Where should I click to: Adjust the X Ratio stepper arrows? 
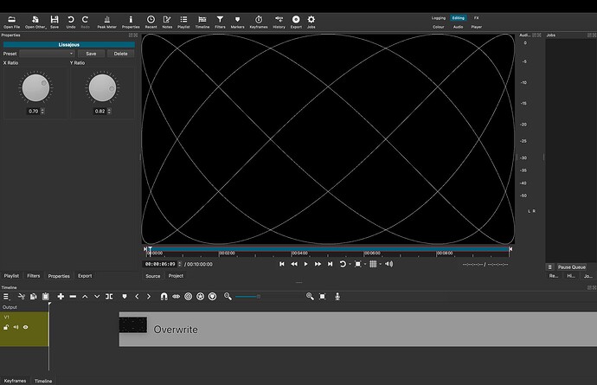(42, 112)
